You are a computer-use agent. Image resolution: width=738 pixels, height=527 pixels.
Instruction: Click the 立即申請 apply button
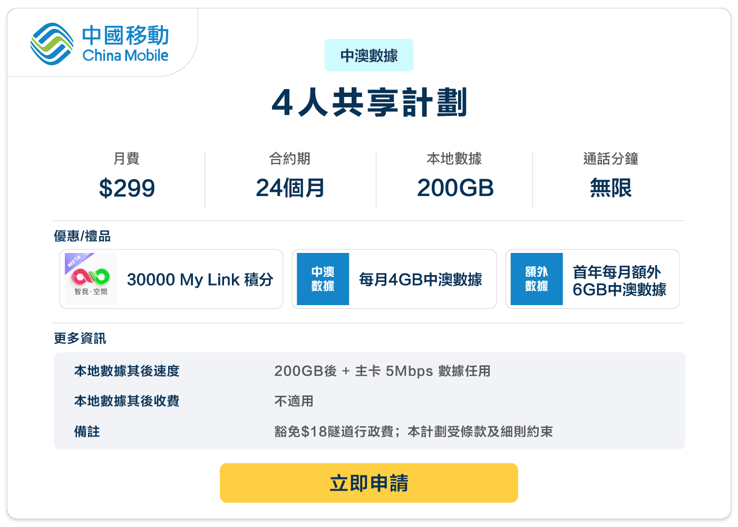369,482
